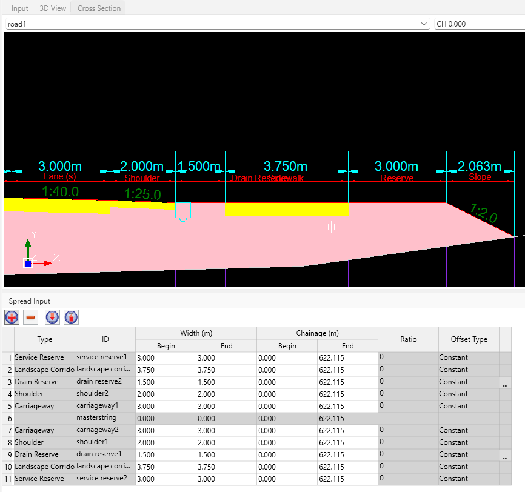Screen dimensions: 525x492
Task: Edit end width of shoulder2 row
Action: tap(226, 394)
